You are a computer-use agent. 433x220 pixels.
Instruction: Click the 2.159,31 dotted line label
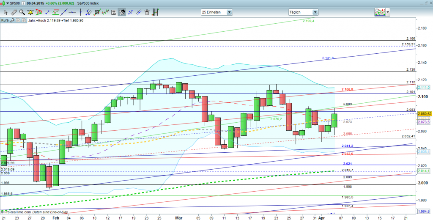[x=408, y=44]
